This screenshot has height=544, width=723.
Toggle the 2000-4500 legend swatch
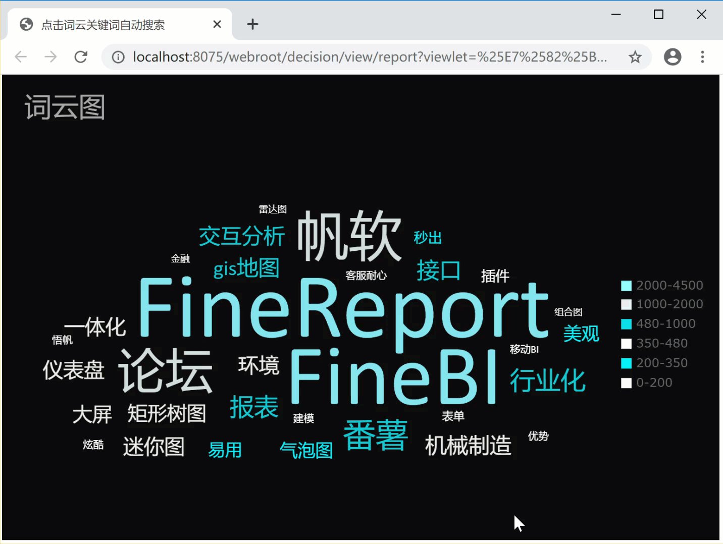[x=626, y=286]
